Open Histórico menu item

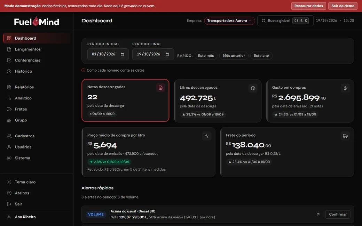click(x=37, y=72)
